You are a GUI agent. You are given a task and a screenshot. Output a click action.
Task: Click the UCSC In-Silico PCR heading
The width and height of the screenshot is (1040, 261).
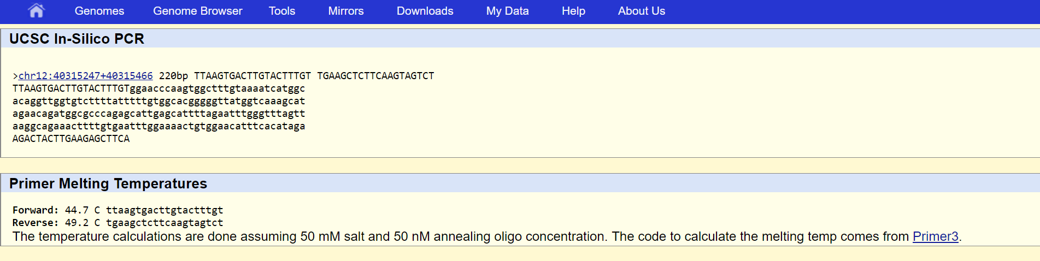point(77,39)
